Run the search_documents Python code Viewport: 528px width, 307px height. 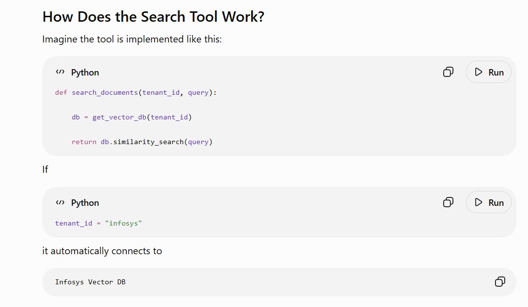click(489, 72)
